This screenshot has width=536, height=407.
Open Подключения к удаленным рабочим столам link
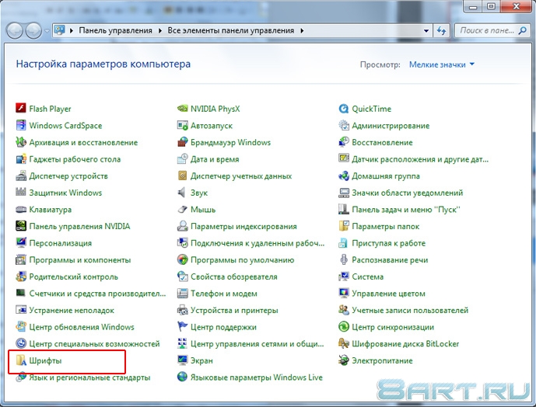[x=257, y=243]
